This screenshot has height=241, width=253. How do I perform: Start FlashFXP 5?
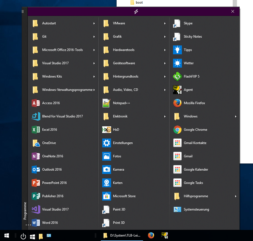[191, 76]
